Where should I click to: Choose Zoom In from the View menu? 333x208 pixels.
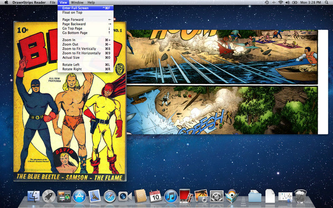(85, 40)
